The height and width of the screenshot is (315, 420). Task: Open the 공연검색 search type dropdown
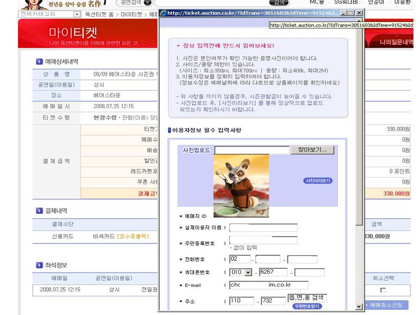click(147, 3)
